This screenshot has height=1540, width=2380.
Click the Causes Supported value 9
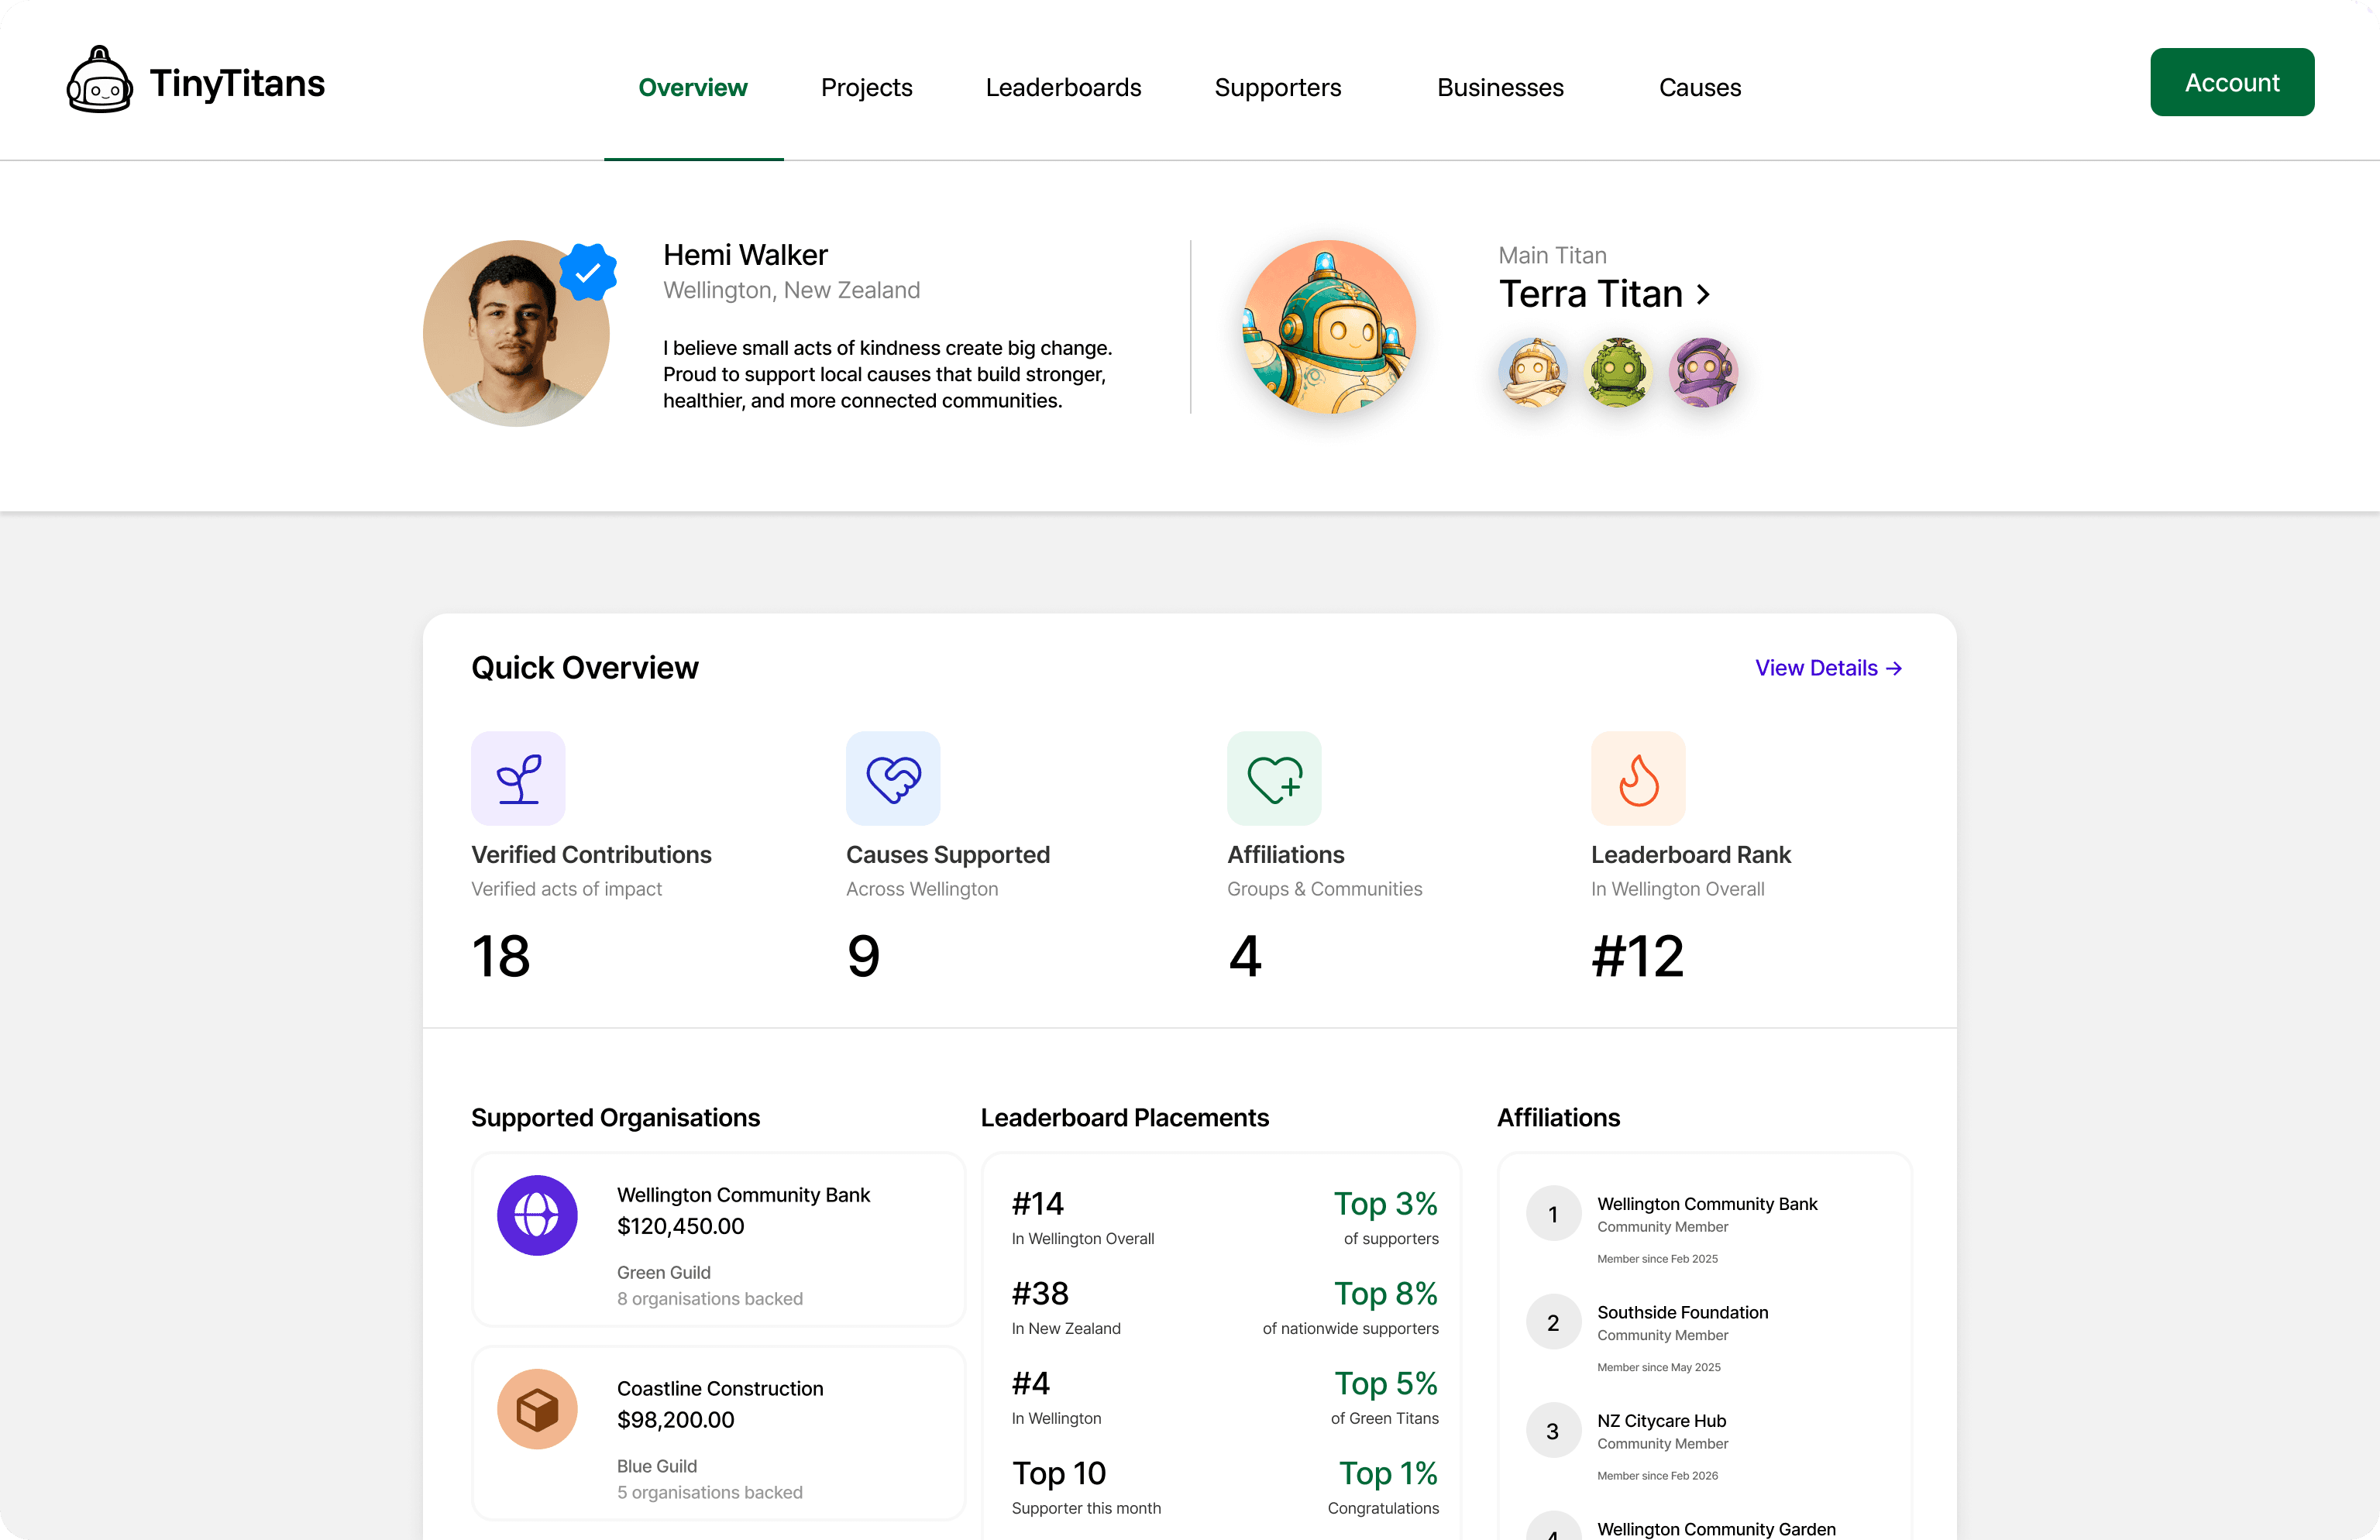tap(864, 956)
